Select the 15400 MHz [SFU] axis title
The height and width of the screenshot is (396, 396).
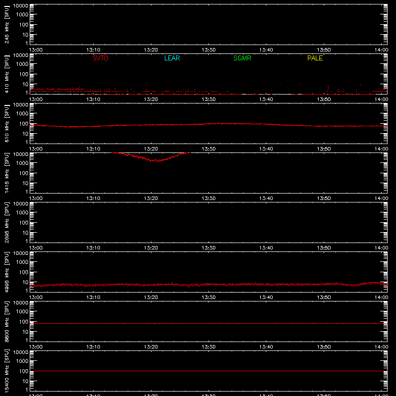point(6,371)
